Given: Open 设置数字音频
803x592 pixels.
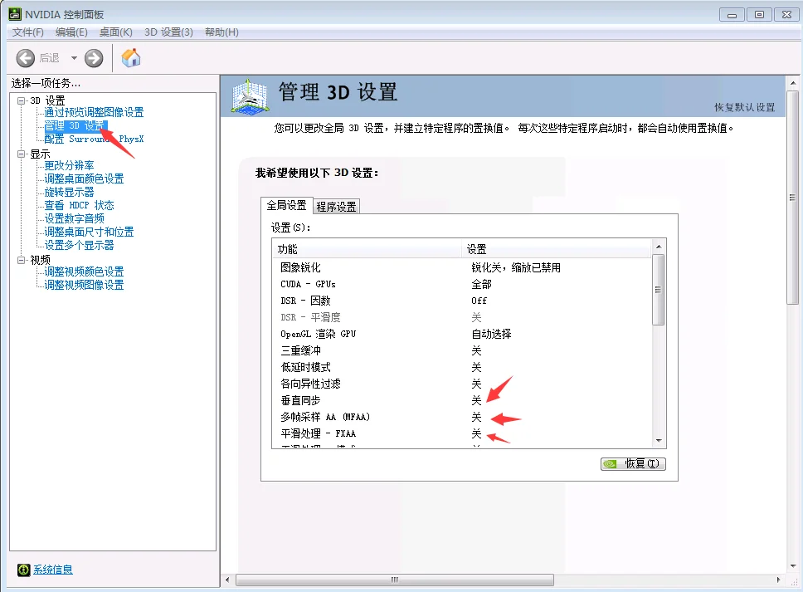Looking at the screenshot, I should click(75, 219).
